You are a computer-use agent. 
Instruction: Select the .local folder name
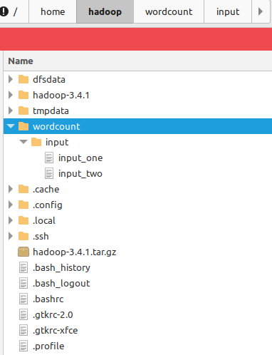(x=44, y=220)
